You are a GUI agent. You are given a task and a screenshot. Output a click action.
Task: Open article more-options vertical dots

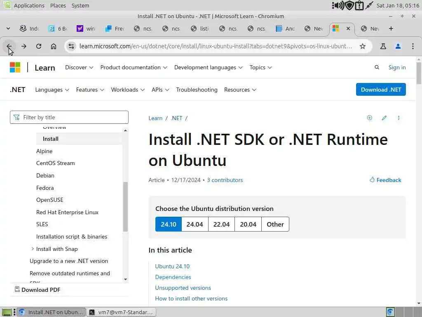click(x=399, y=118)
